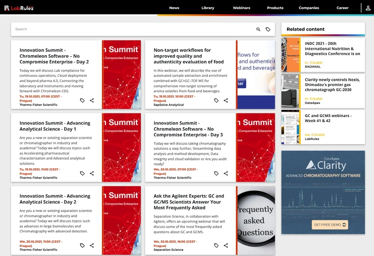Open the user account icon
374x256 pixels.
tap(368, 8)
